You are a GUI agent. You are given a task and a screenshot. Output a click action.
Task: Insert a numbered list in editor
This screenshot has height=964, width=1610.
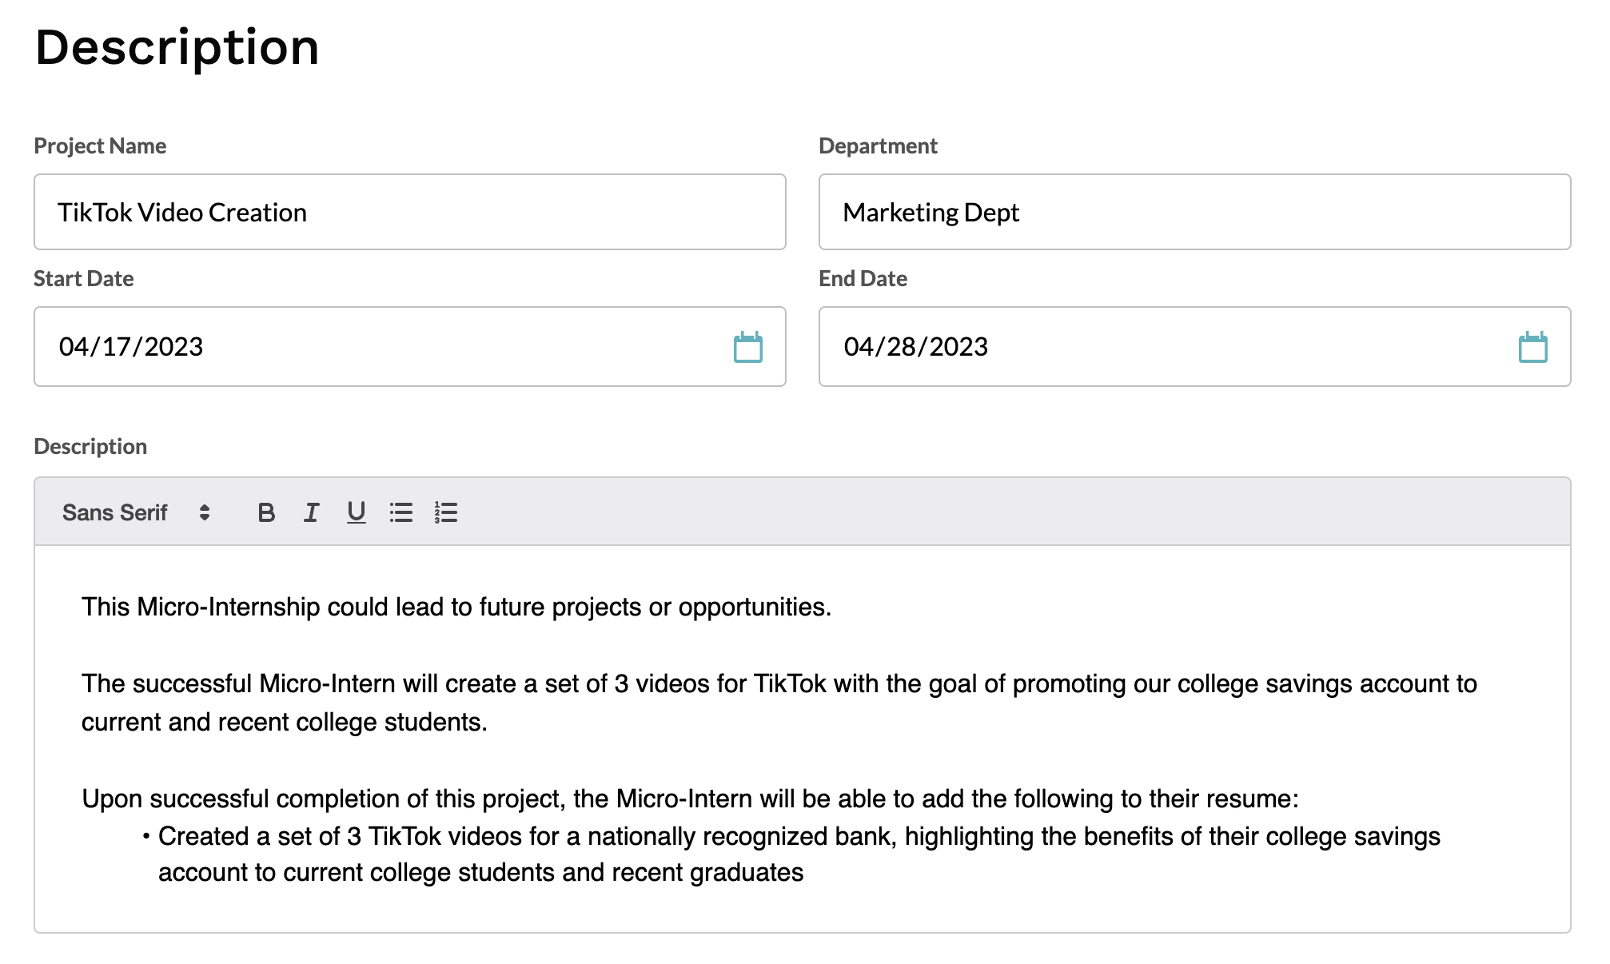point(446,512)
